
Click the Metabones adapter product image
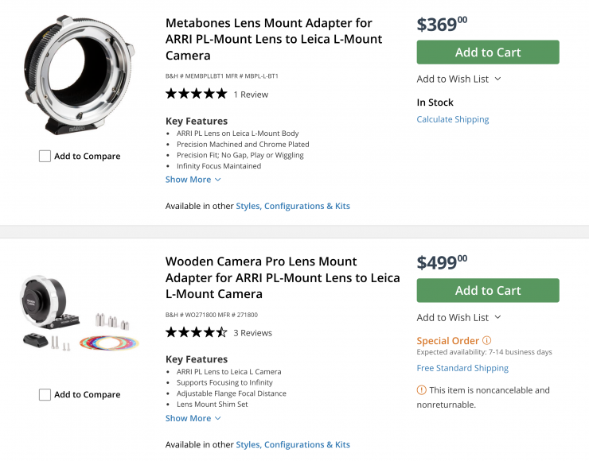80,76
